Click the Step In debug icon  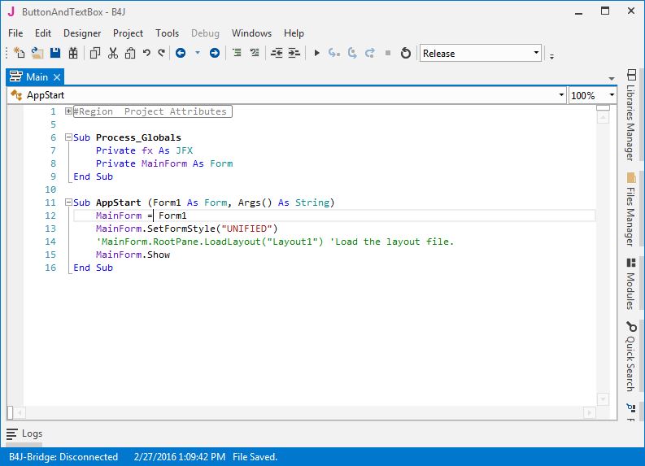[334, 53]
